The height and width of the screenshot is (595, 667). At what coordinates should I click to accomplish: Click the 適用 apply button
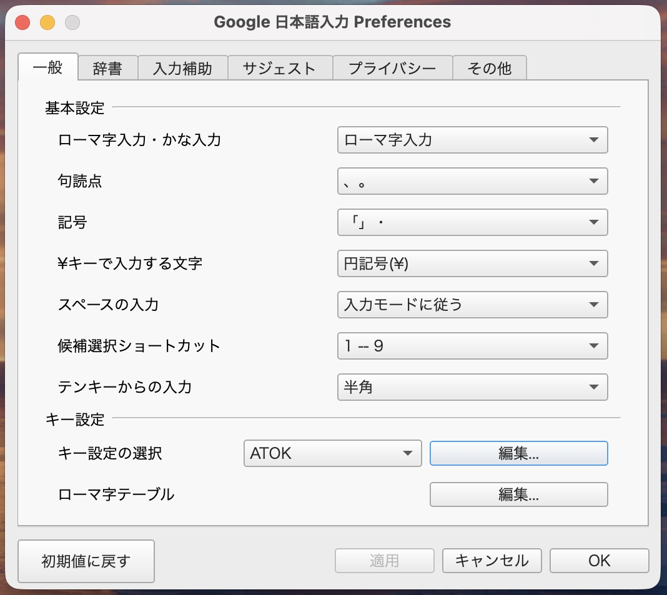[x=385, y=561]
